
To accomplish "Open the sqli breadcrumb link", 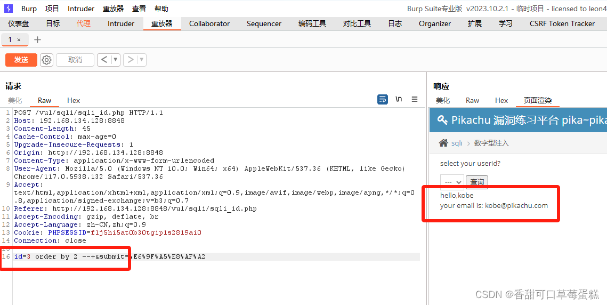I will [x=457, y=143].
